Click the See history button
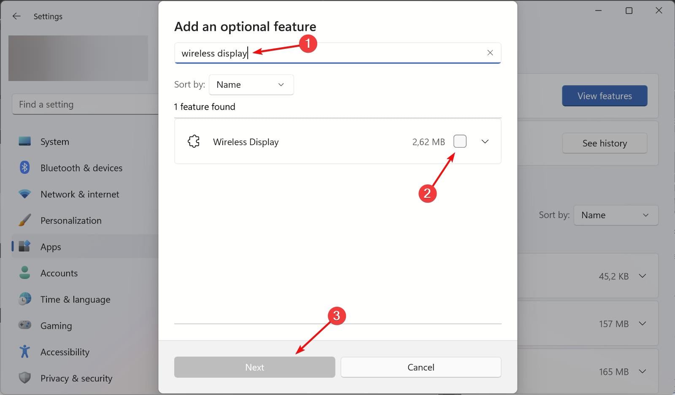The width and height of the screenshot is (675, 395). tap(604, 143)
